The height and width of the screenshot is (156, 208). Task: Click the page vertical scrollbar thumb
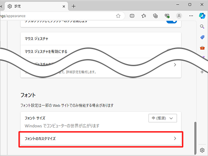click(x=195, y=138)
